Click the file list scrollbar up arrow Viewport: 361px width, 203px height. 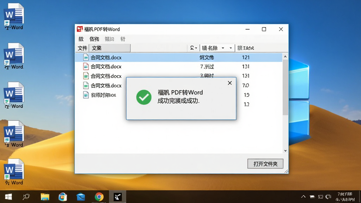tap(285, 56)
